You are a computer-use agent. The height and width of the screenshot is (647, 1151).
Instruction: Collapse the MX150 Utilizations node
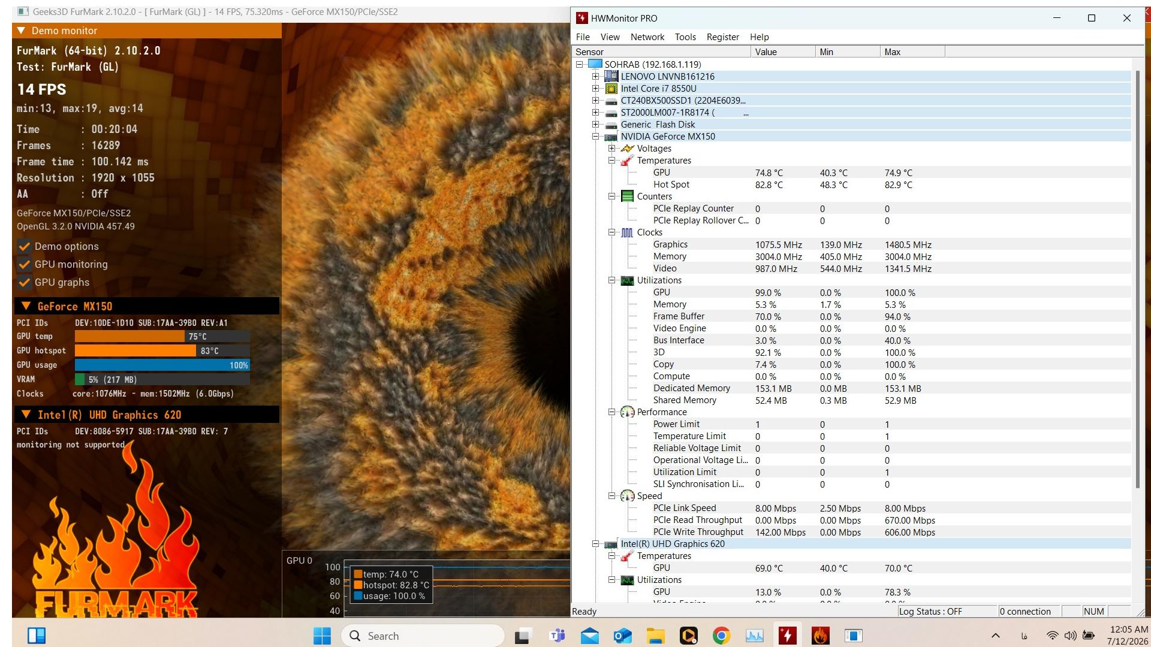[611, 280]
